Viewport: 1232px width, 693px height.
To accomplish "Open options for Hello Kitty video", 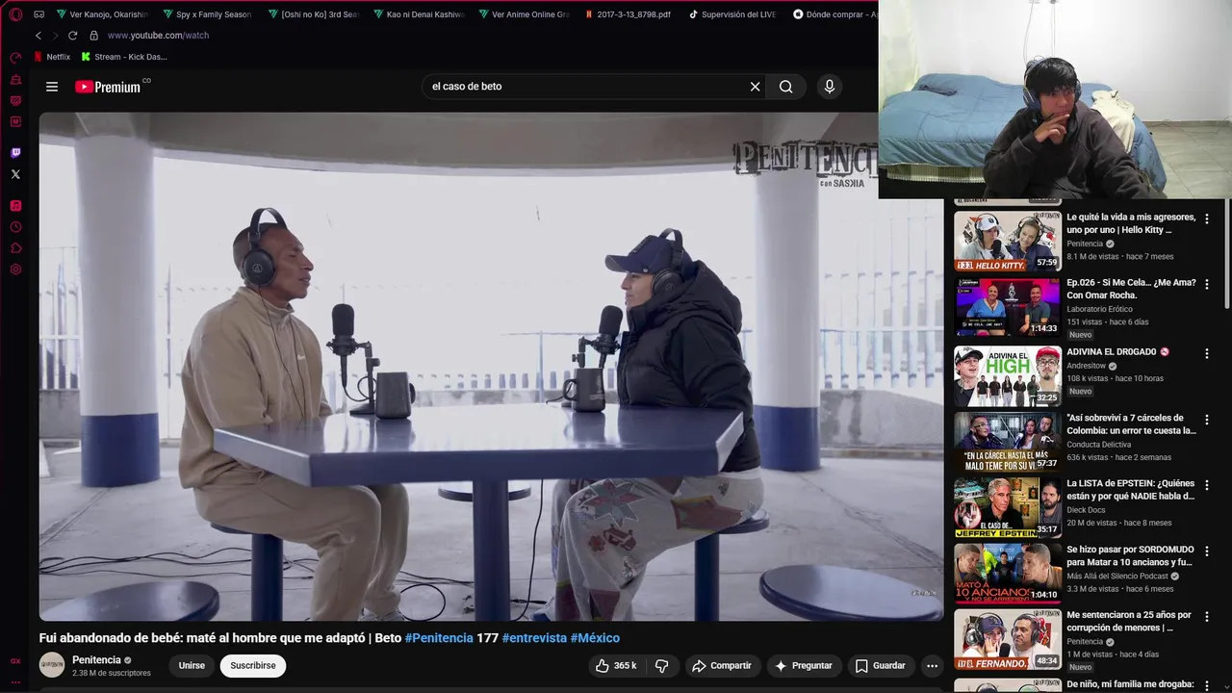I will click(x=1207, y=219).
